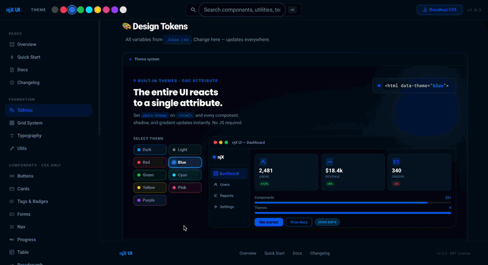Click the Progress icon in sidebar

[12, 240]
